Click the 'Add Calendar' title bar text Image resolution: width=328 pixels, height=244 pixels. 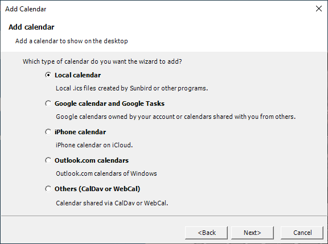point(26,9)
